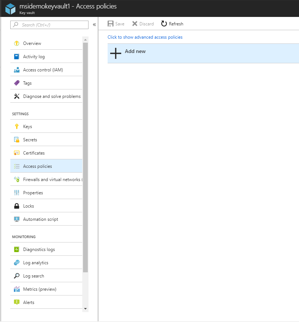Screen dimensions: 299x322
Task: Click the Firewalls and virtual networks icon
Action: (x=17, y=180)
